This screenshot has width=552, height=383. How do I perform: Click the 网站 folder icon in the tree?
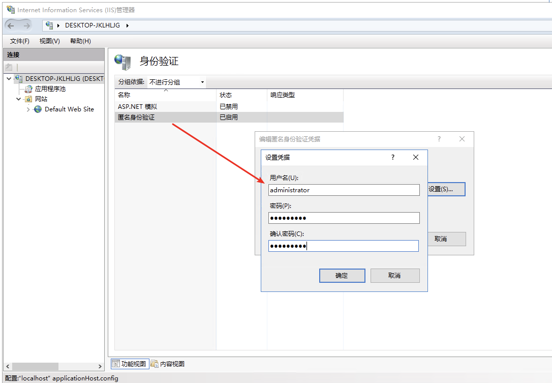click(28, 99)
